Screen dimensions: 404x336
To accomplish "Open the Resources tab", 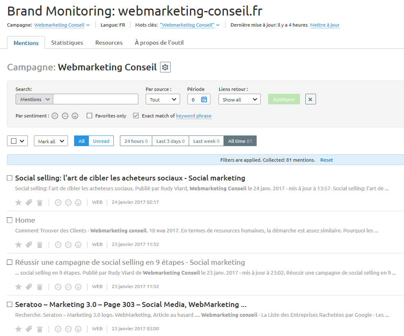I will [109, 43].
